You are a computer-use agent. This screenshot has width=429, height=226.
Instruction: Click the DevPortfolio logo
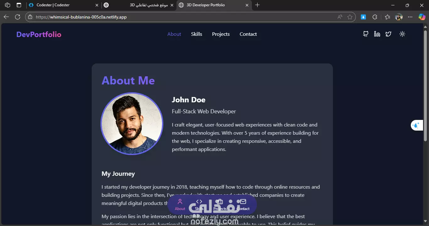(39, 34)
